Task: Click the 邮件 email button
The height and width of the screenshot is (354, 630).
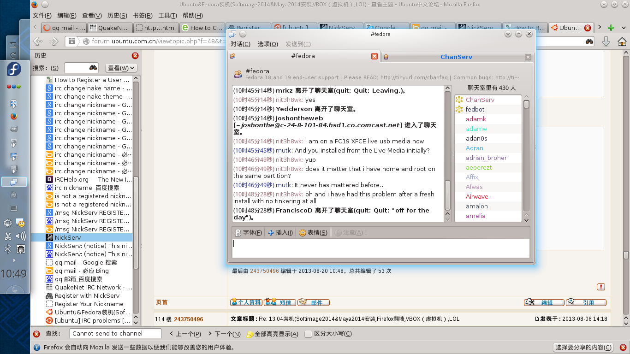Action: [314, 302]
